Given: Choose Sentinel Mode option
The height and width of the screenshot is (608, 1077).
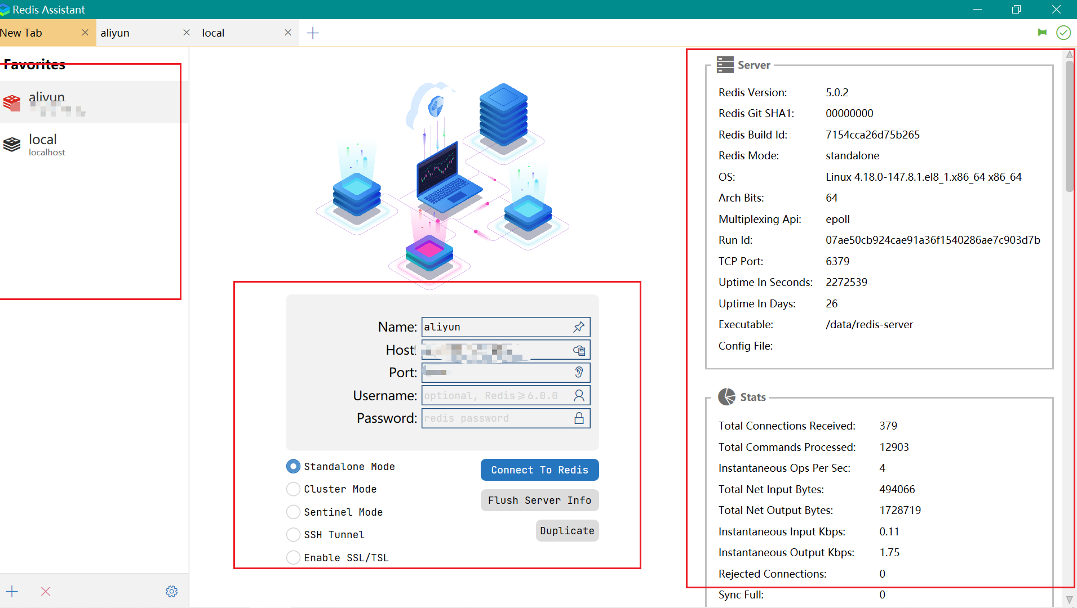Looking at the screenshot, I should click(x=293, y=512).
